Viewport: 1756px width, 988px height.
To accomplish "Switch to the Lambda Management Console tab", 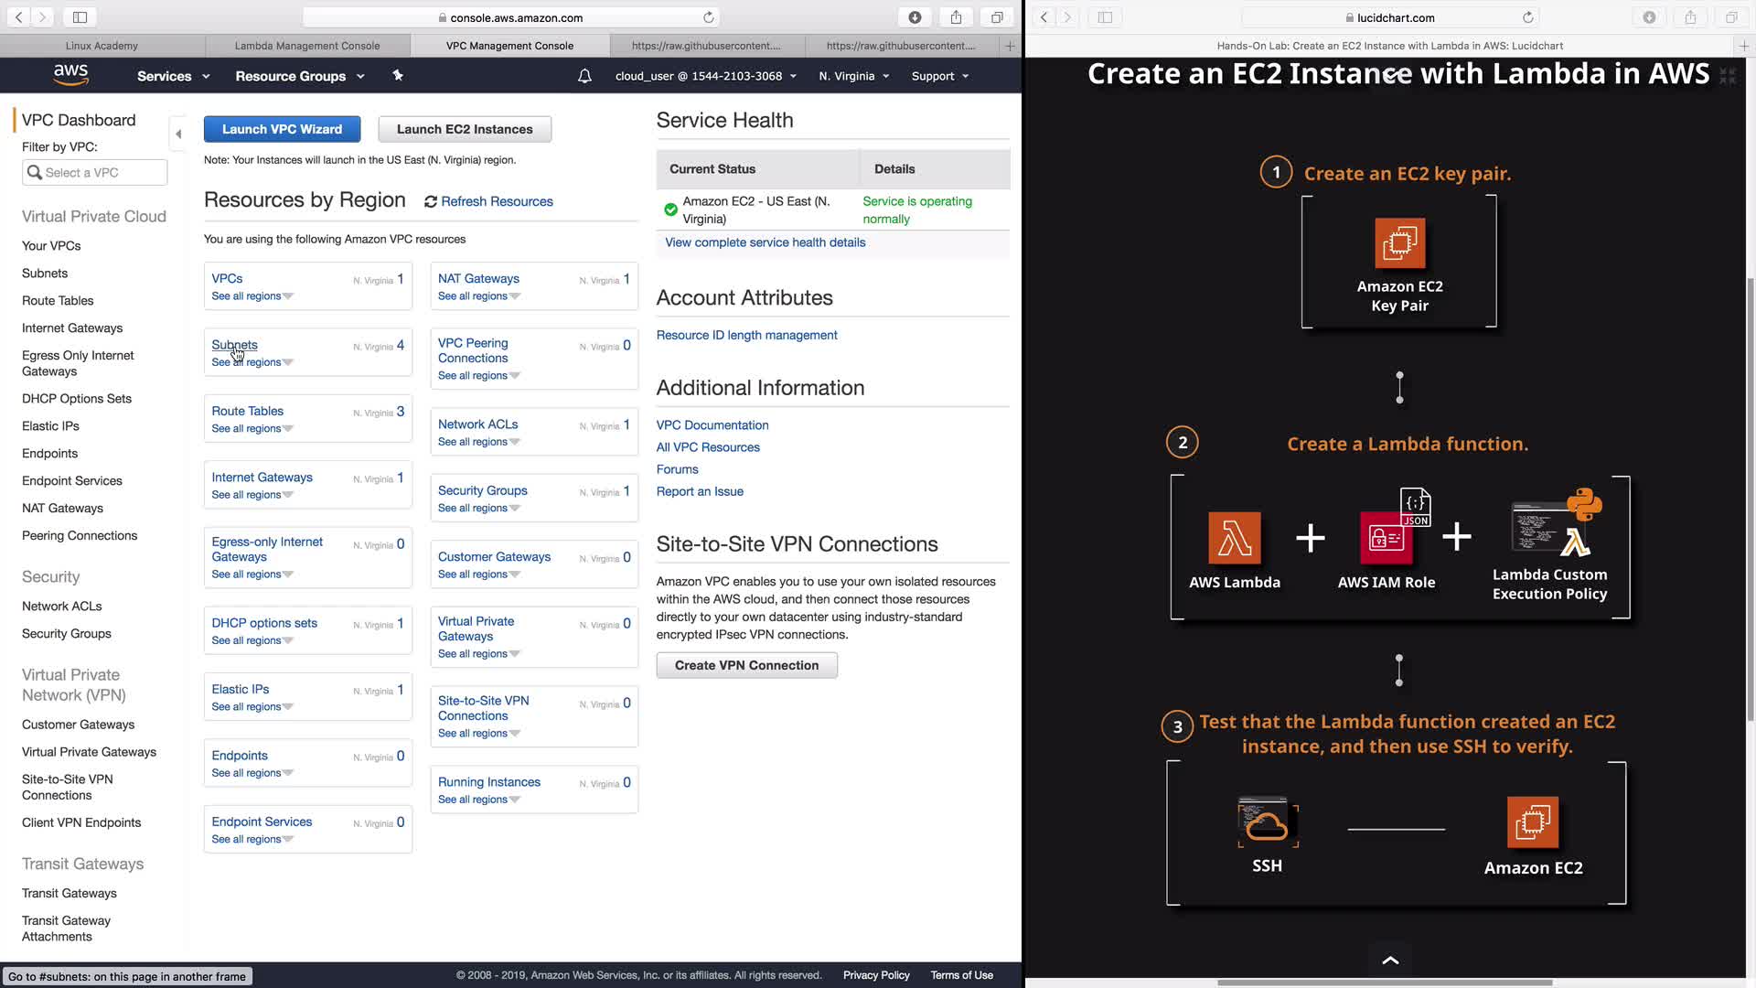I will [x=307, y=46].
